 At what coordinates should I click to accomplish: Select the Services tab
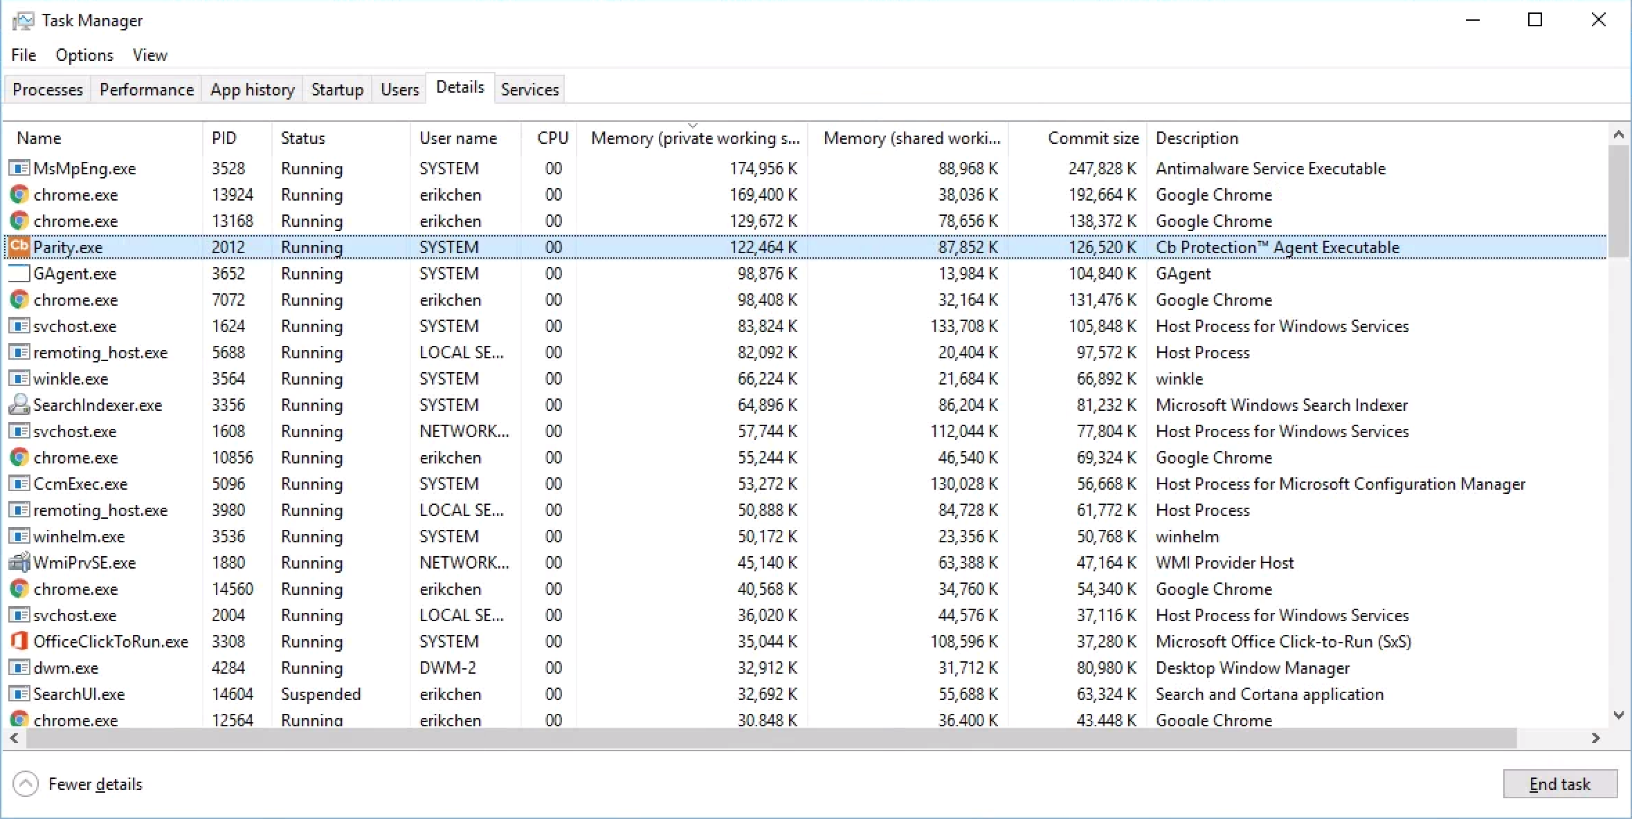click(x=527, y=89)
